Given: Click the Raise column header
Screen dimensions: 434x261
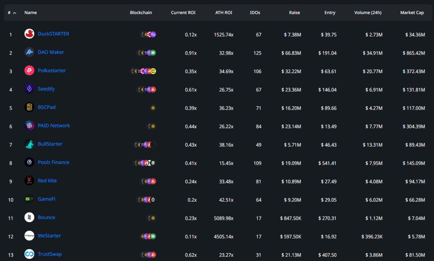Looking at the screenshot, I should (294, 13).
